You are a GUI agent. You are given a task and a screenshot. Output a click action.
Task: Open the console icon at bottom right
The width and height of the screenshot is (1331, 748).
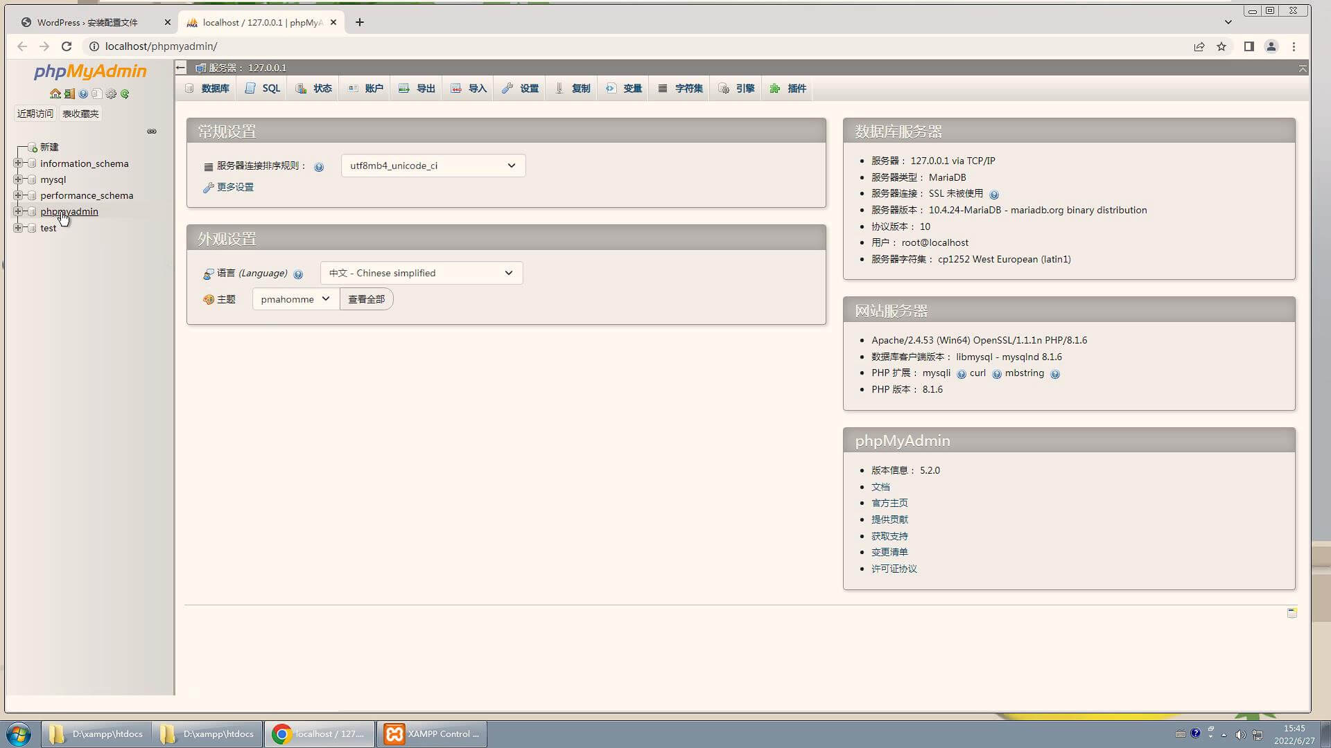coord(1292,612)
